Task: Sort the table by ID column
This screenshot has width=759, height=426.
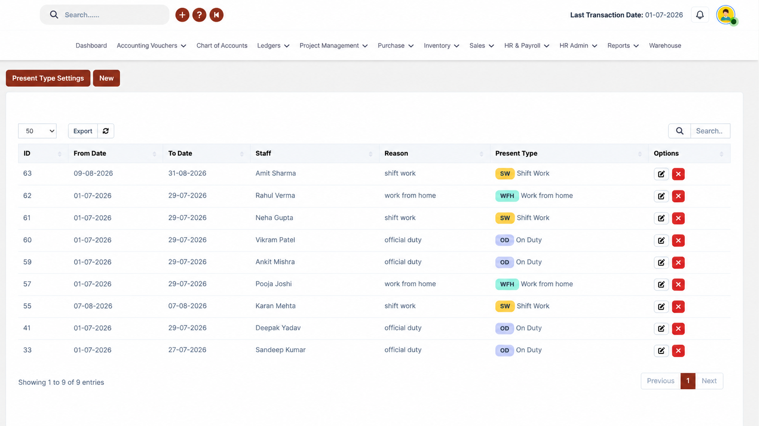Action: coord(43,154)
